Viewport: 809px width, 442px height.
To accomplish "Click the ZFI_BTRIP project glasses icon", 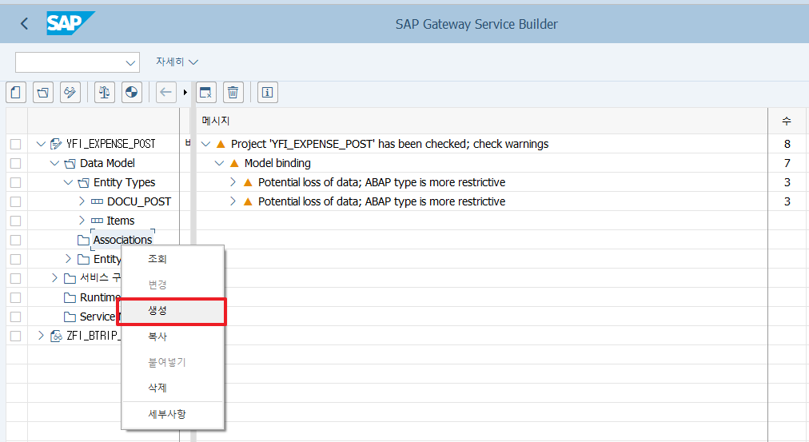I will 56,336.
